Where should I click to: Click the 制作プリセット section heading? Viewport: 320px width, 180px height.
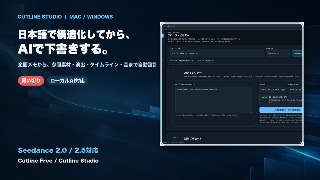point(193,138)
